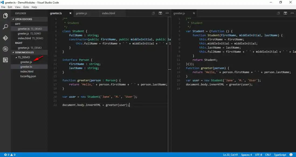Click the errors and warnings status indicator

tap(10, 155)
